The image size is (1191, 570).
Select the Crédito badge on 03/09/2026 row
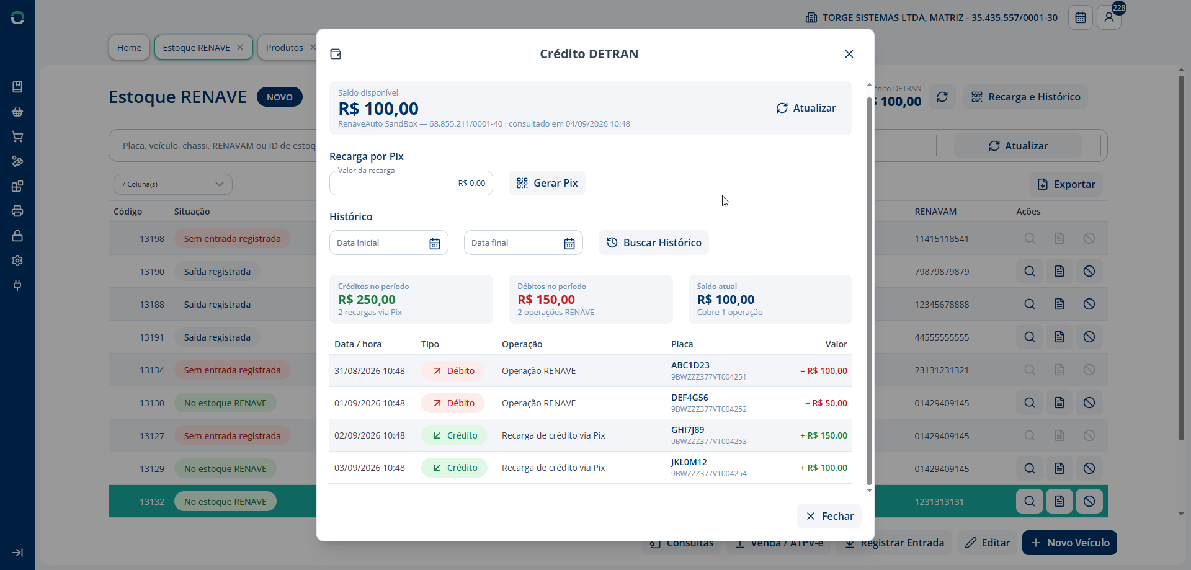point(454,468)
